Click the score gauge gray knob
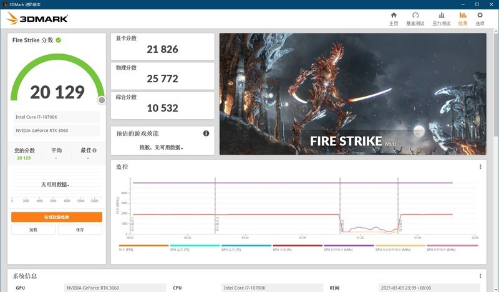 click(102, 100)
